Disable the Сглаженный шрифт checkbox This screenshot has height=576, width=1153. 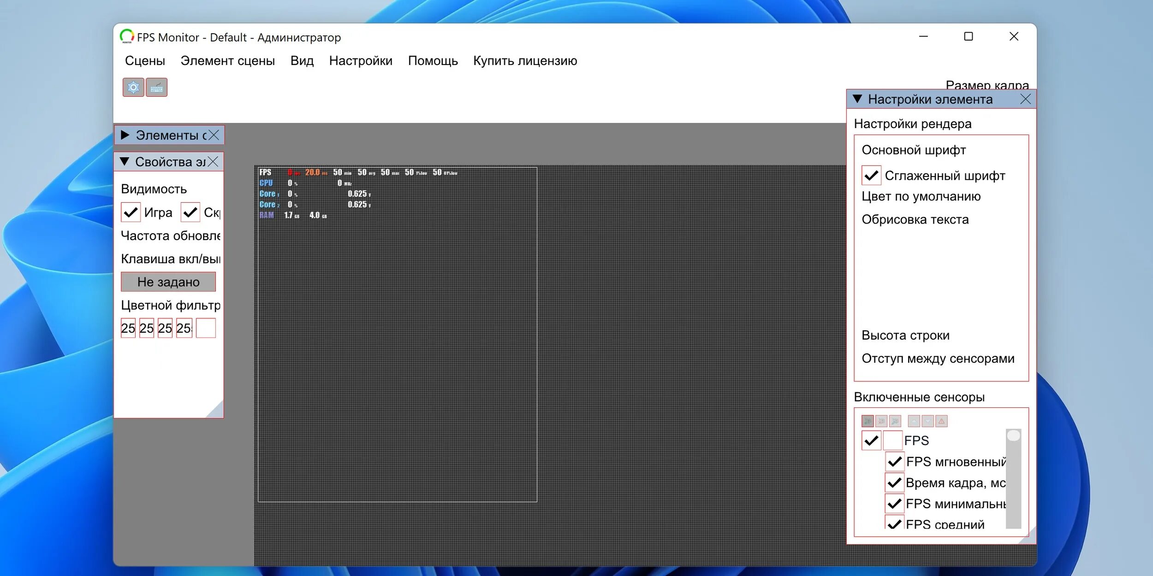pos(871,176)
